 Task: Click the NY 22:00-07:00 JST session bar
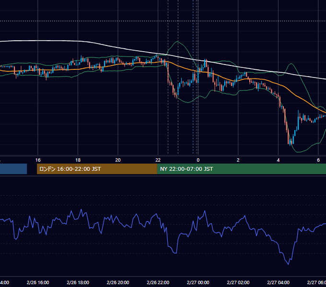coord(241,169)
